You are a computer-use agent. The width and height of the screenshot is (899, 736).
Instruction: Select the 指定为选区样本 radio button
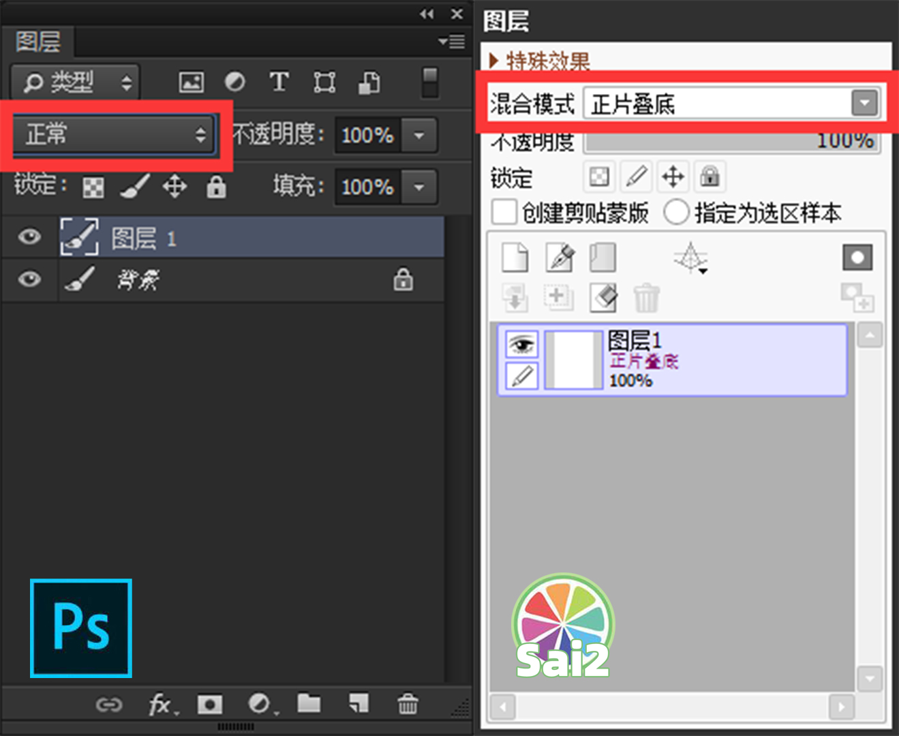(x=677, y=212)
